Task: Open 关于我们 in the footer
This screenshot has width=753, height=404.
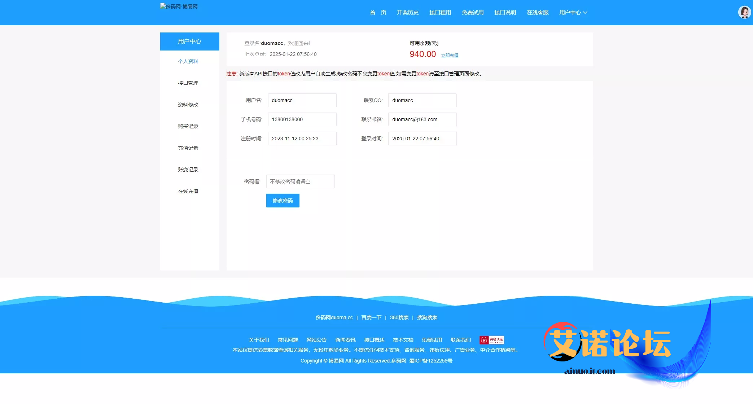Action: click(x=259, y=340)
